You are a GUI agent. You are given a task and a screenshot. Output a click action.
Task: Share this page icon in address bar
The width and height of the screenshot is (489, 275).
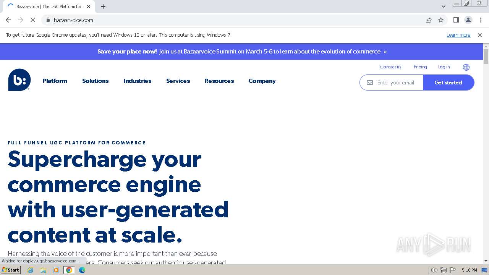[x=429, y=20]
